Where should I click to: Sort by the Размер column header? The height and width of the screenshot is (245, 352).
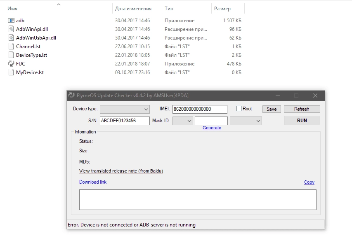coord(222,9)
